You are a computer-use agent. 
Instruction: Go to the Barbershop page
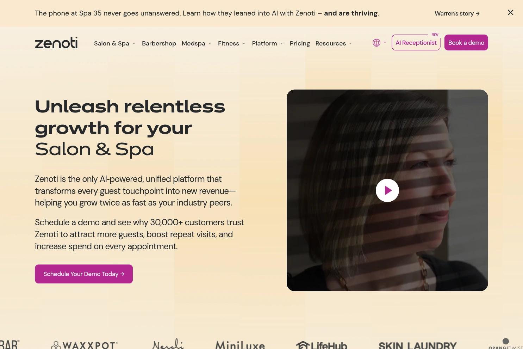point(159,43)
